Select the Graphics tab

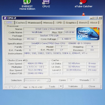click(71, 23)
